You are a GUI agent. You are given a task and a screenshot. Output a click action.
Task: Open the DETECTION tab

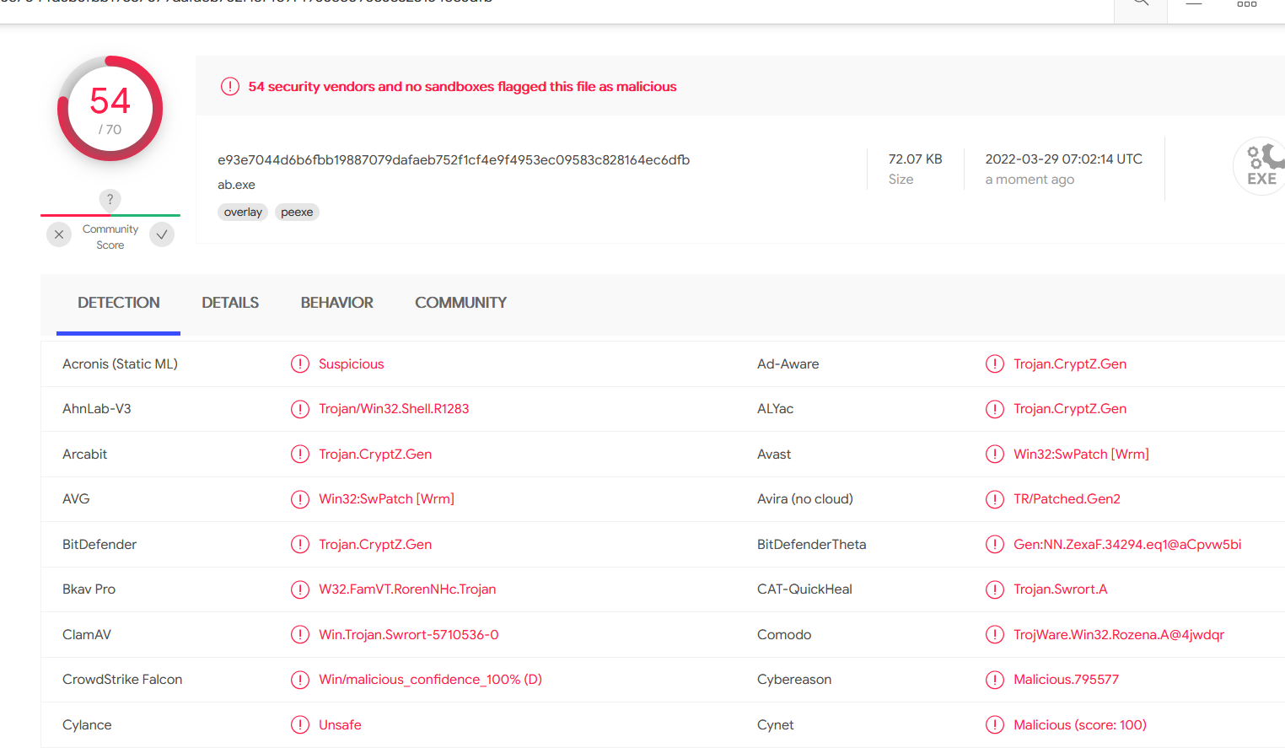pos(119,303)
